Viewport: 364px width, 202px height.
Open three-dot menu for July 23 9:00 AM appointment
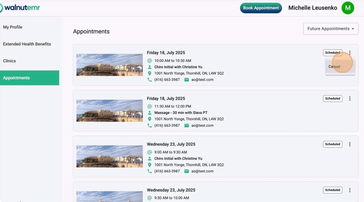click(349, 144)
